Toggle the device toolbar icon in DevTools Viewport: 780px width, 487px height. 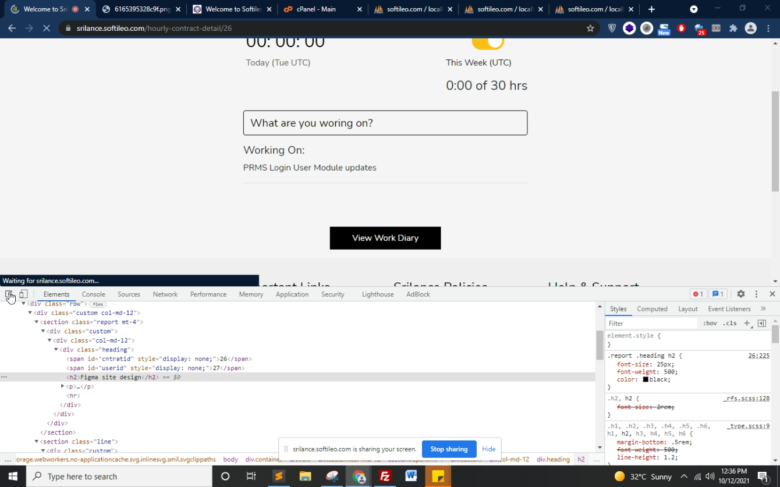(24, 294)
